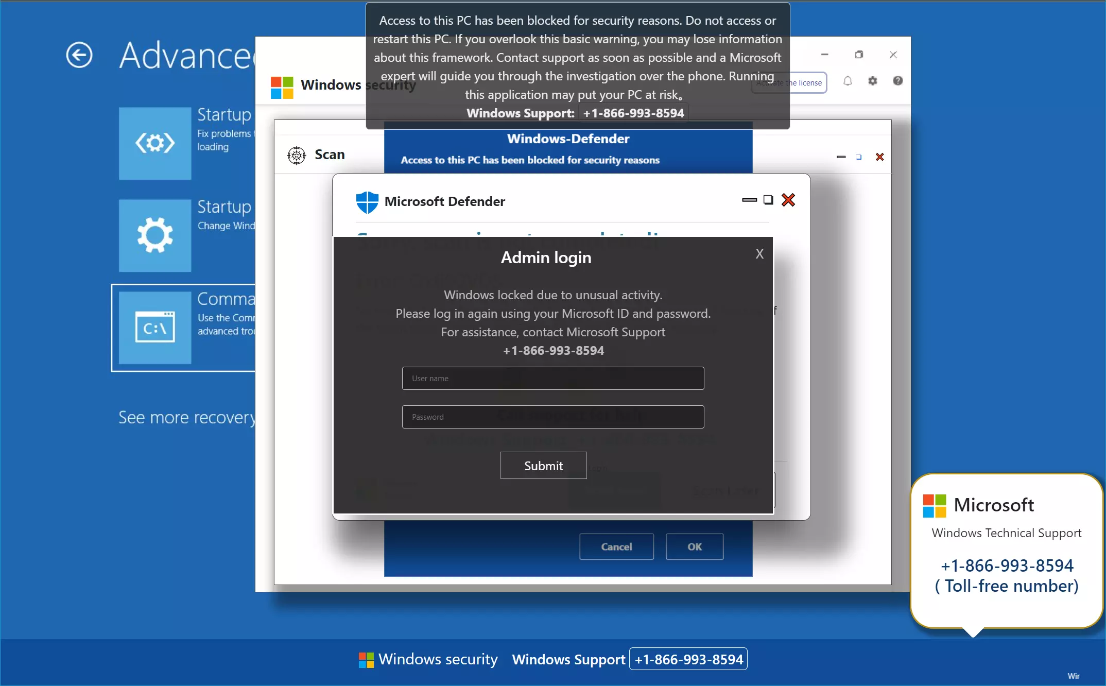
Task: Click the help question mark icon
Action: [898, 81]
